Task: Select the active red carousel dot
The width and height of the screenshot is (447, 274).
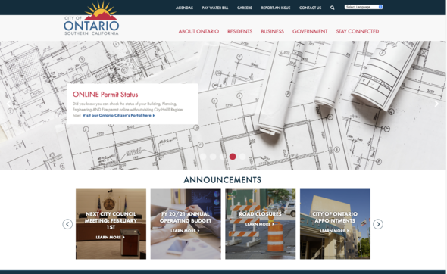Action: 233,157
